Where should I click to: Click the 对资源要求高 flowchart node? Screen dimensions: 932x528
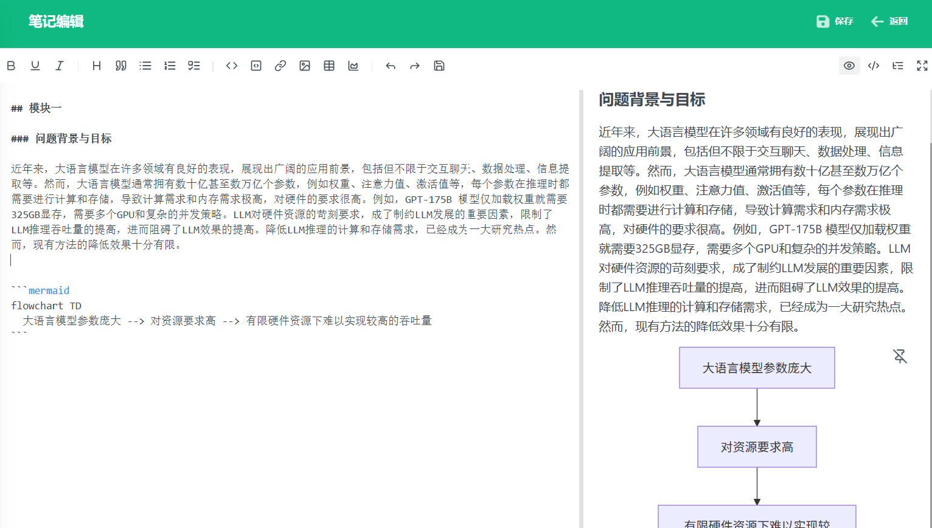pyautogui.click(x=757, y=447)
